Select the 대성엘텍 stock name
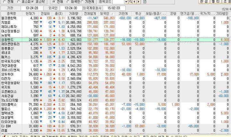Viewport: 231px width, 137px height. pyautogui.click(x=7, y=117)
